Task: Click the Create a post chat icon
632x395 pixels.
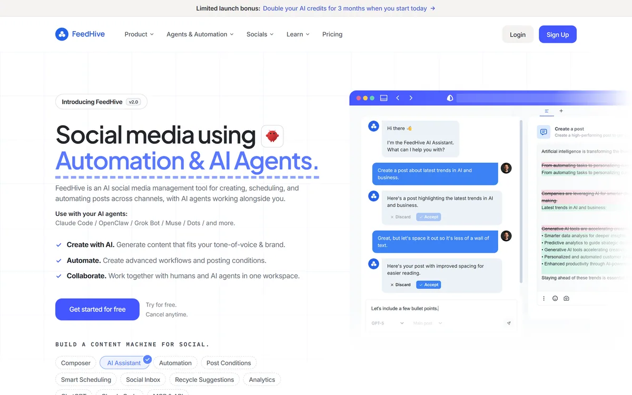Action: (x=544, y=132)
